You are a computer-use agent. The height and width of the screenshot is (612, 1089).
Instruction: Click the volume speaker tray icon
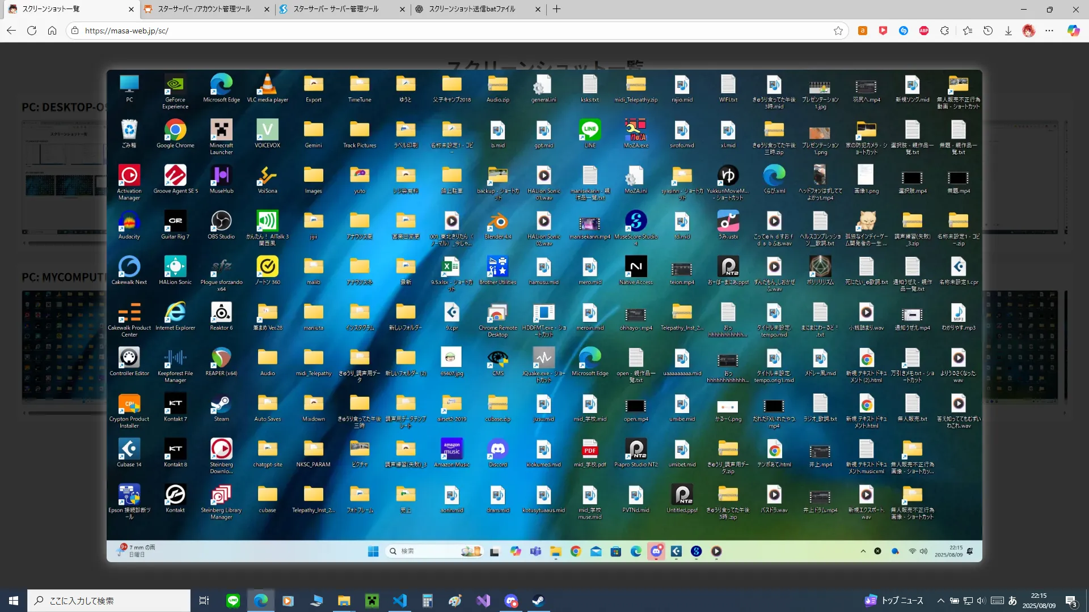click(981, 601)
